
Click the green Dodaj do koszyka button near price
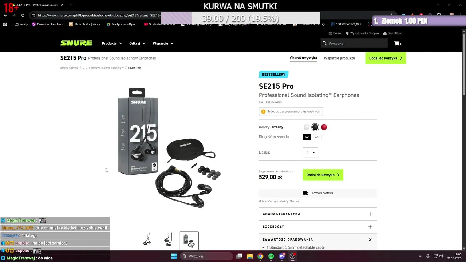tap(323, 175)
